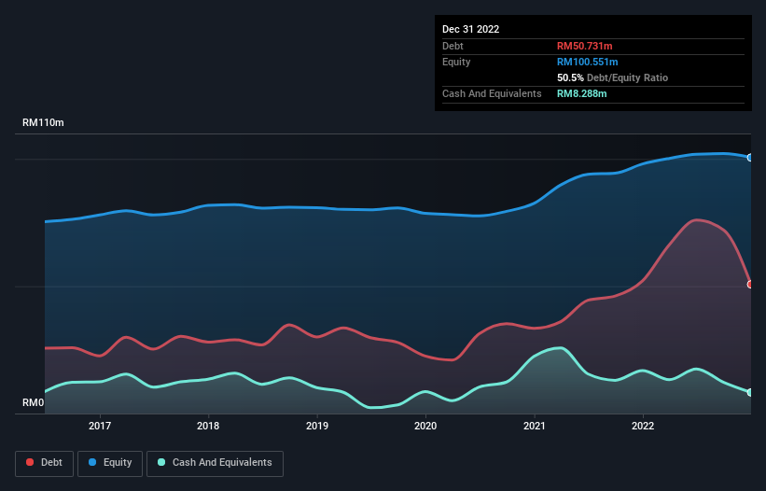Click Cash And Equivalents label in tooltip
The image size is (766, 491).
click(x=492, y=93)
